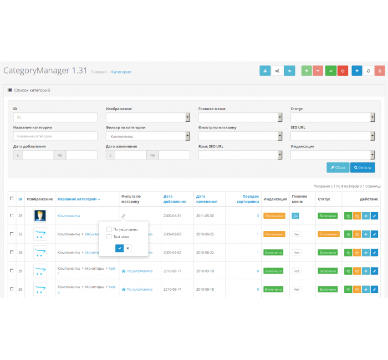Click the eye view icon in row 36
The width and height of the screenshot is (388, 360).
(366, 289)
